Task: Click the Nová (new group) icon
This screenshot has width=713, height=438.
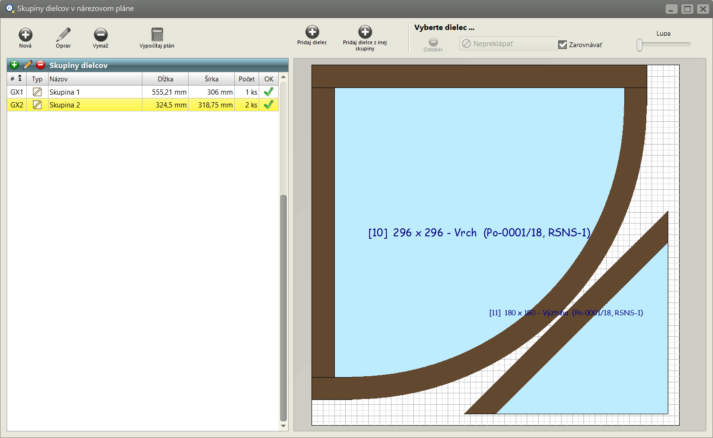Action: click(25, 35)
